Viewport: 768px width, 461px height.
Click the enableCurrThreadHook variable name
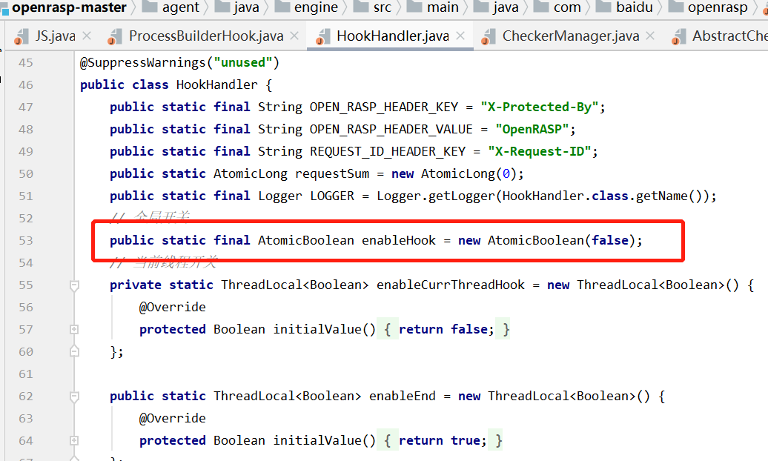[x=451, y=285]
